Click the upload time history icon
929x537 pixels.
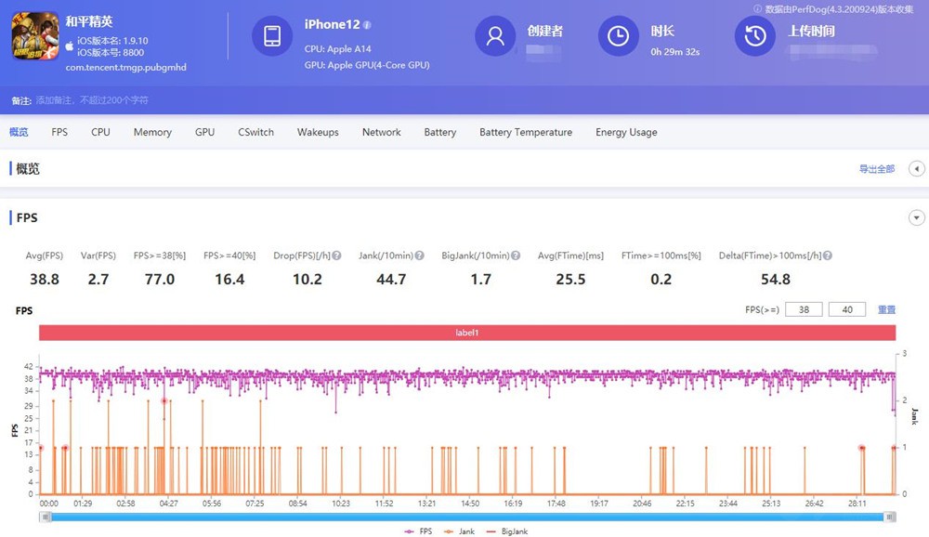point(754,36)
